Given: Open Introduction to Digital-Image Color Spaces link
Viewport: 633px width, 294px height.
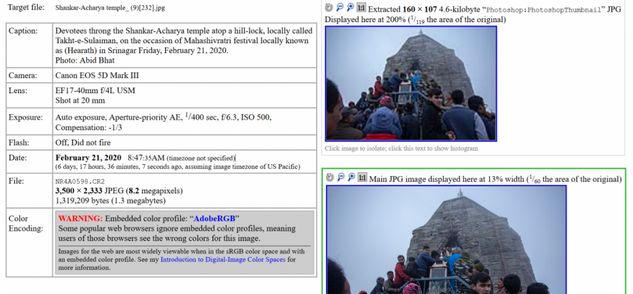Looking at the screenshot, I should click(x=223, y=260).
